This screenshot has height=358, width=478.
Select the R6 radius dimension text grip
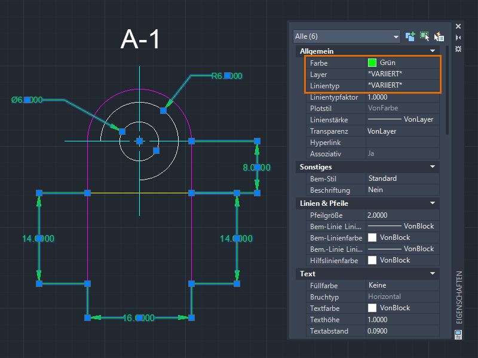coord(227,76)
